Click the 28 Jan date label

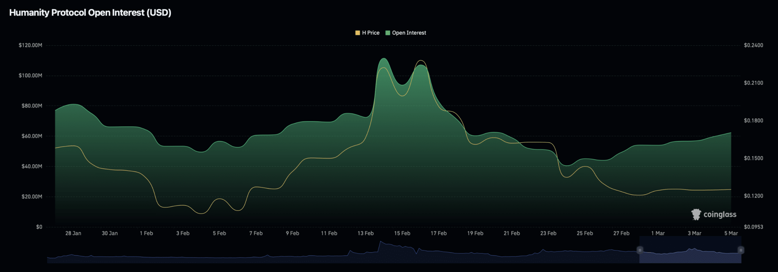pyautogui.click(x=73, y=233)
